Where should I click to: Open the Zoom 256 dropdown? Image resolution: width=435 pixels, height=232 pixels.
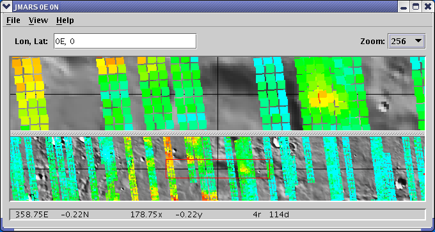(407, 42)
